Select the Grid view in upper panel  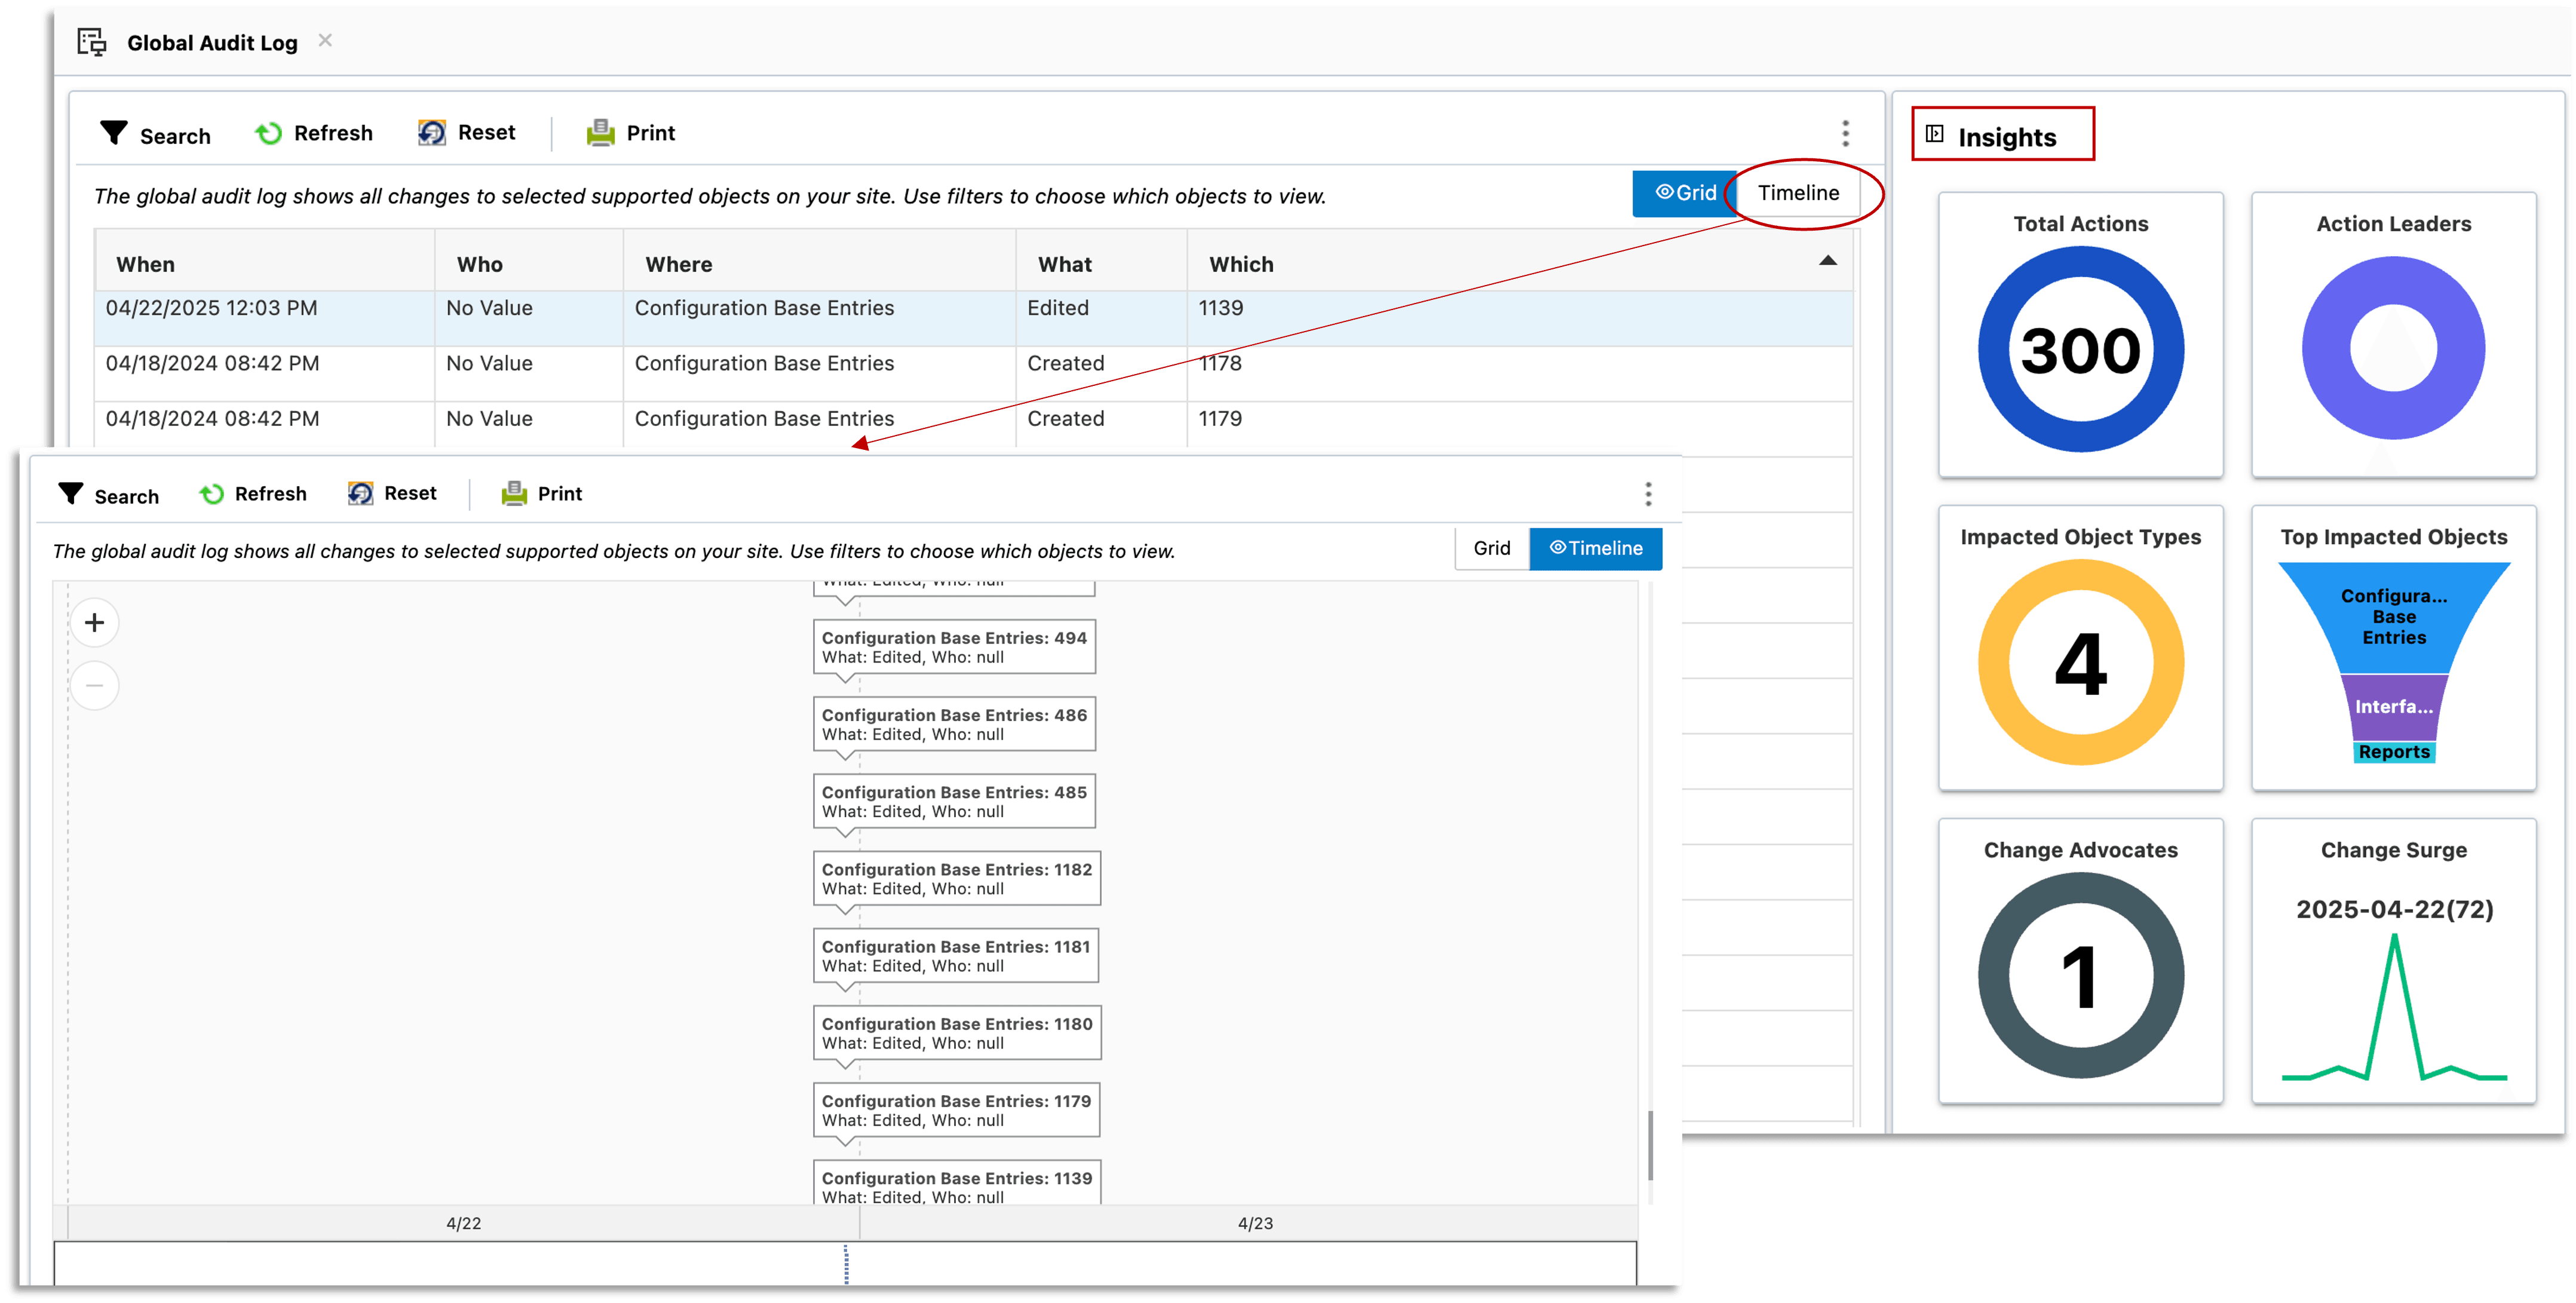1685,193
